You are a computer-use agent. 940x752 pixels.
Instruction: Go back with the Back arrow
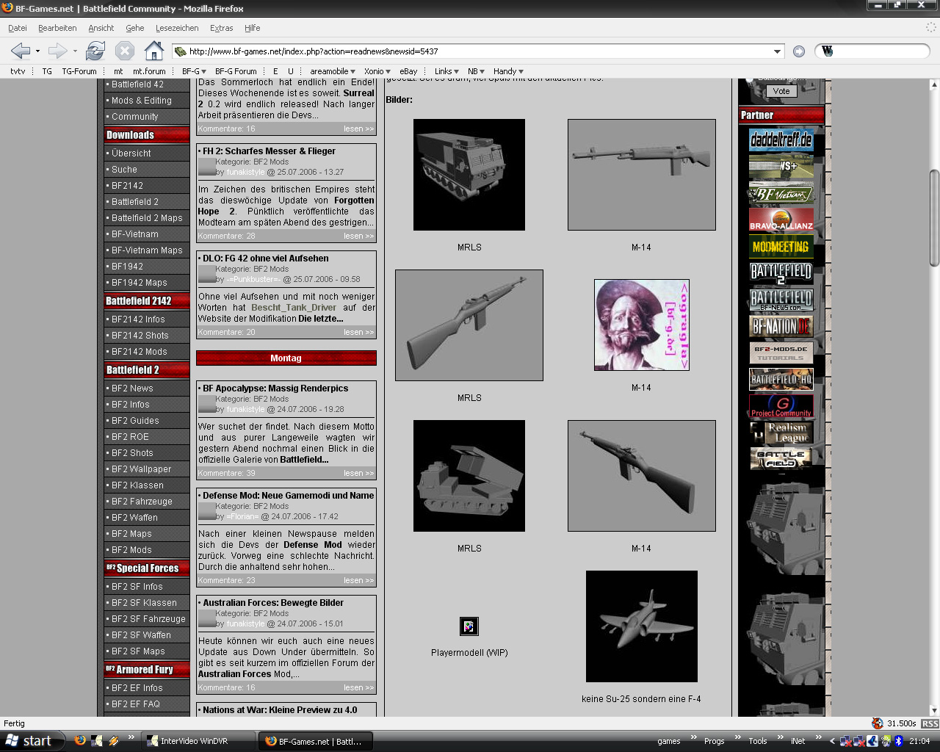[21, 51]
